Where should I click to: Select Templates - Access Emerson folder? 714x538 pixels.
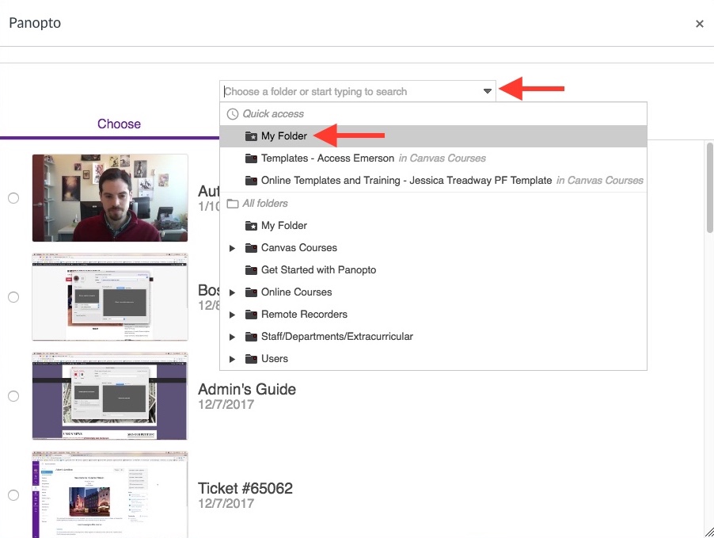(x=433, y=158)
